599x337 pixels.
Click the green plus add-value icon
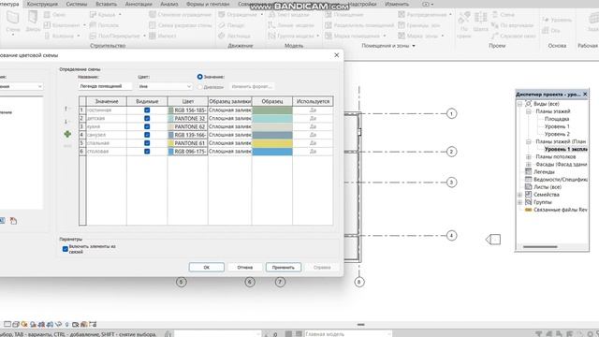click(x=67, y=134)
